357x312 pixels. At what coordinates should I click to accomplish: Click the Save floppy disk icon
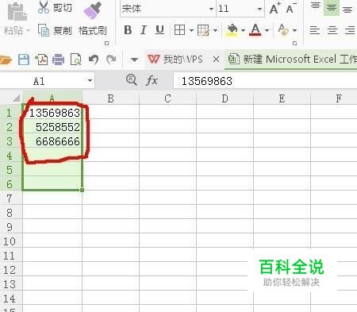pyautogui.click(x=24, y=60)
